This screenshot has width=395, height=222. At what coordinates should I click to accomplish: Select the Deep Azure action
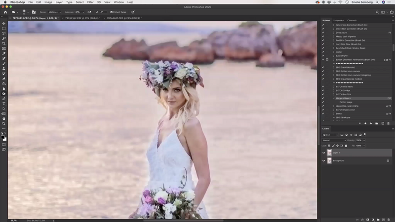pyautogui.click(x=342, y=33)
